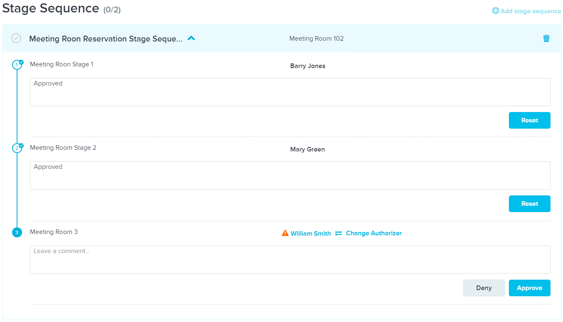Open the William Smith authorizer link
This screenshot has width=563, height=322.
tap(311, 234)
